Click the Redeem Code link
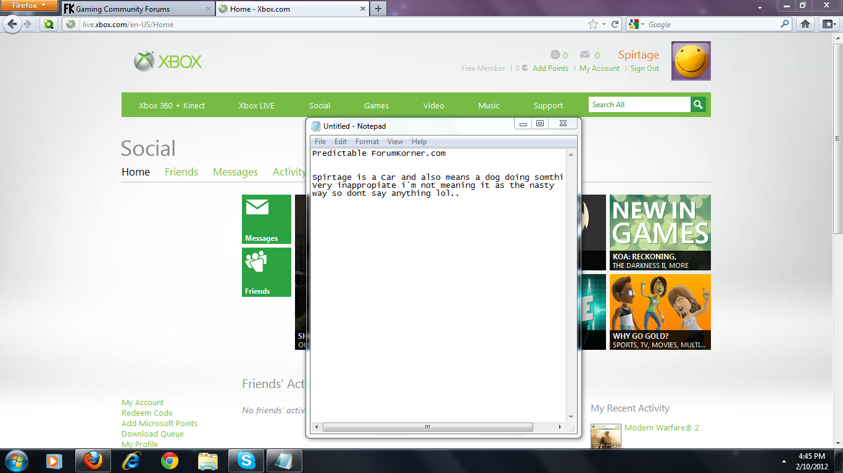Image resolution: width=843 pixels, height=473 pixels. [x=147, y=413]
